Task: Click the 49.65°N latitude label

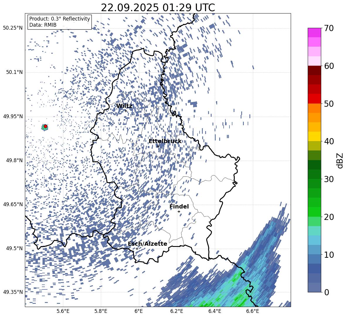Action: click(13, 204)
